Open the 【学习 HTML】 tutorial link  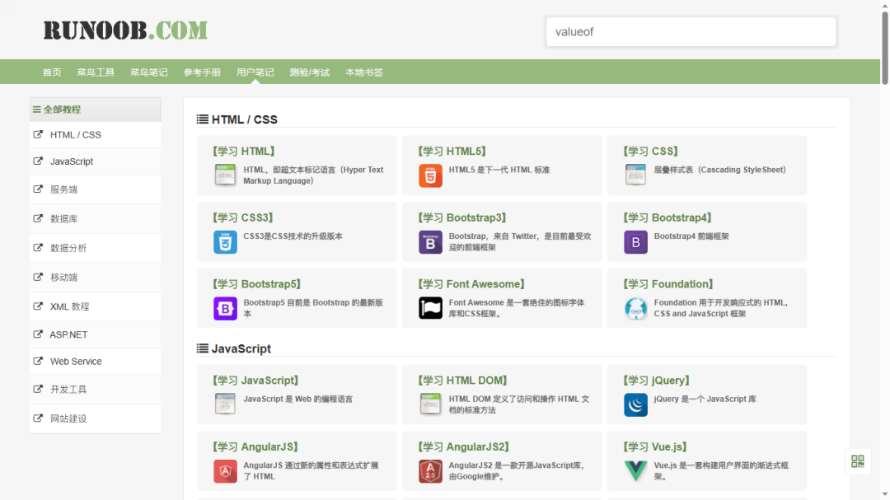243,151
